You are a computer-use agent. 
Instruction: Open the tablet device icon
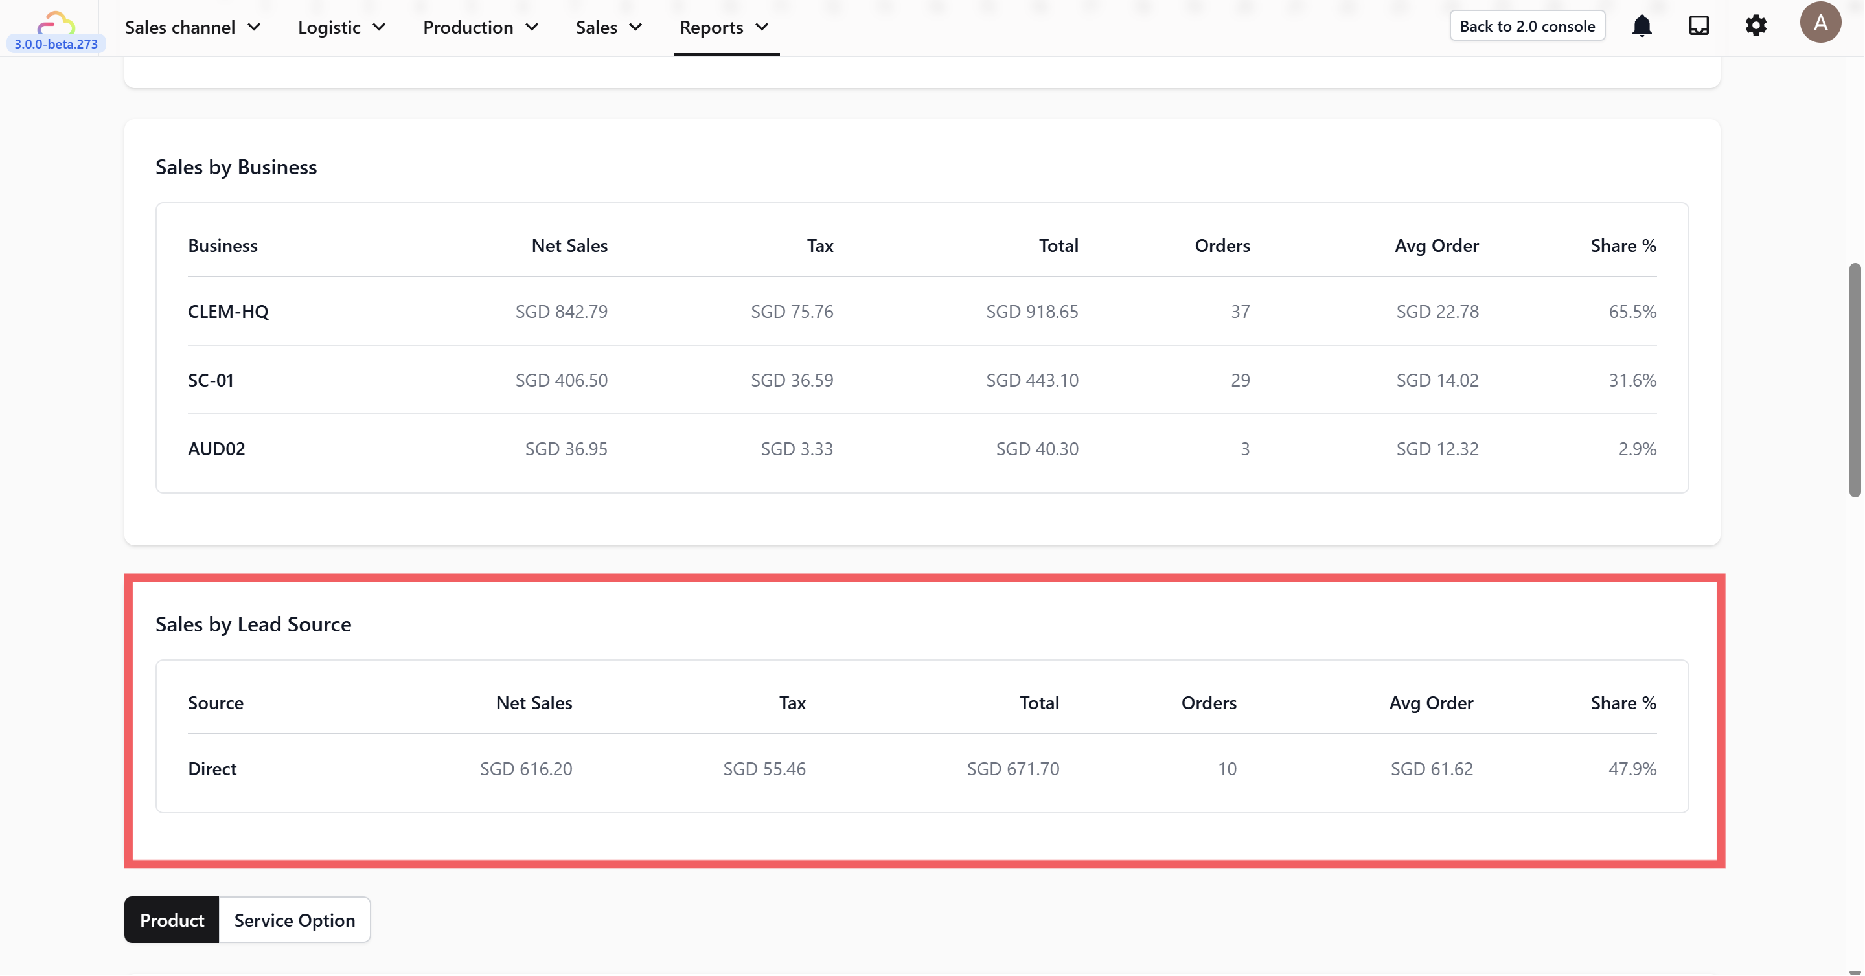(x=1699, y=26)
